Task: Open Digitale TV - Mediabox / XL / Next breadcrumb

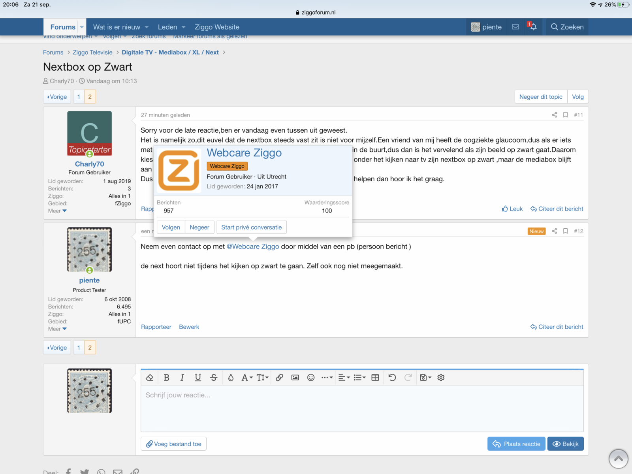Action: coord(170,53)
